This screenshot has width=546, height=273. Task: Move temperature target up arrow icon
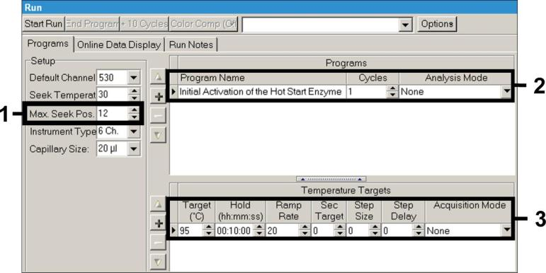[159, 204]
